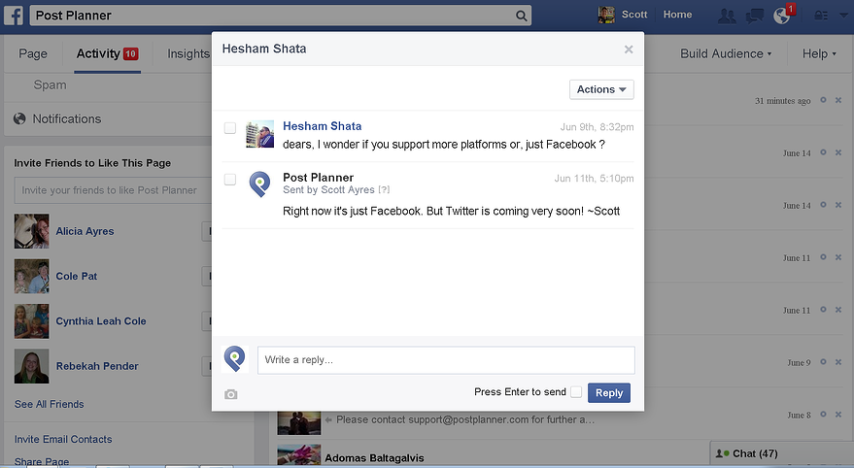This screenshot has height=468, width=854.
Task: Click Post Planner logo in the reply message
Action: 259,184
